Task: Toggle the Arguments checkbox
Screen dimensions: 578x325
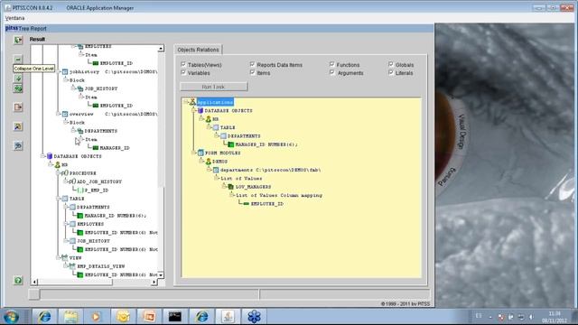Action: click(x=332, y=72)
